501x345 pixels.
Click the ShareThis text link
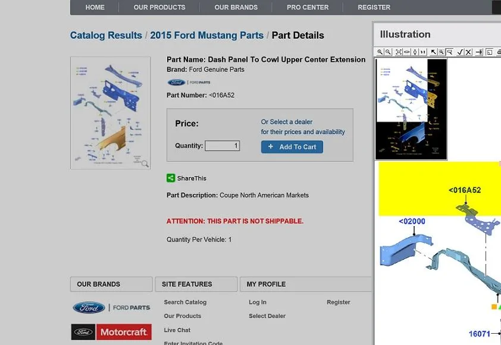pyautogui.click(x=192, y=178)
